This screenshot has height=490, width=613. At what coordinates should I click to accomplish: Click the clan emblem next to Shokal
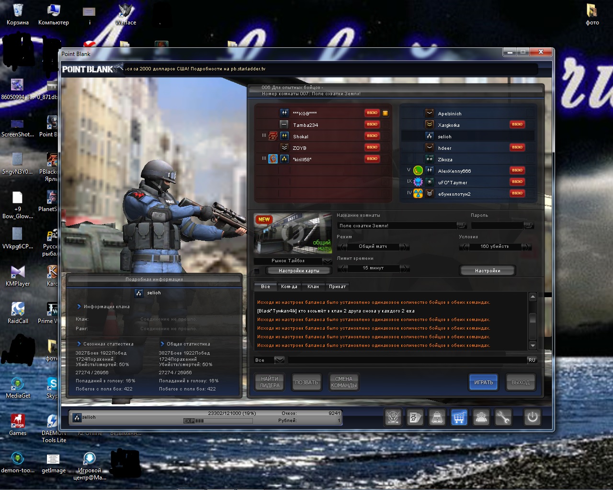point(273,136)
